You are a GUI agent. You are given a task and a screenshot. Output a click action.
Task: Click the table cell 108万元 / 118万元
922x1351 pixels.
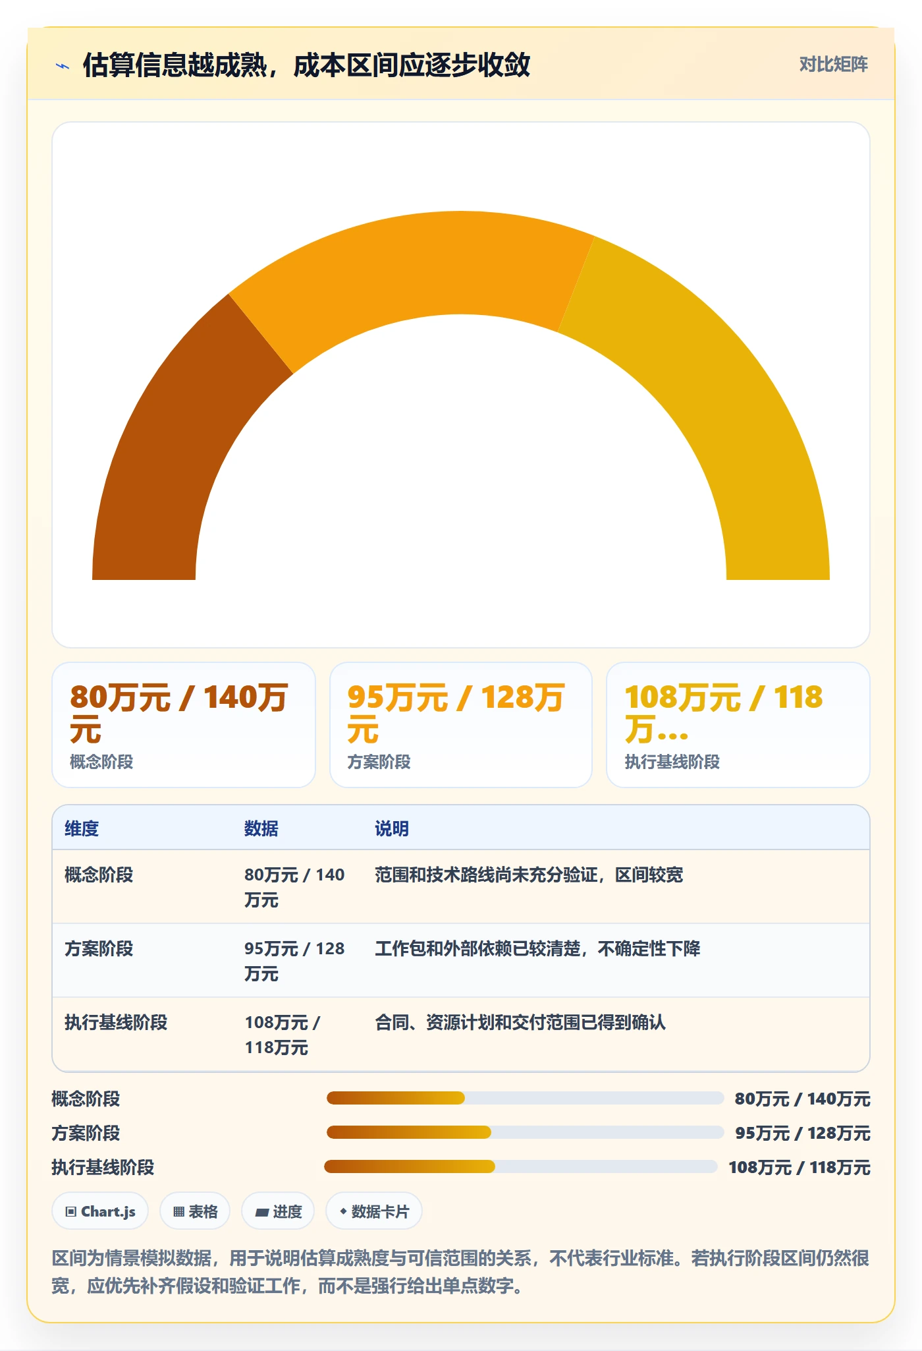pyautogui.click(x=283, y=1035)
